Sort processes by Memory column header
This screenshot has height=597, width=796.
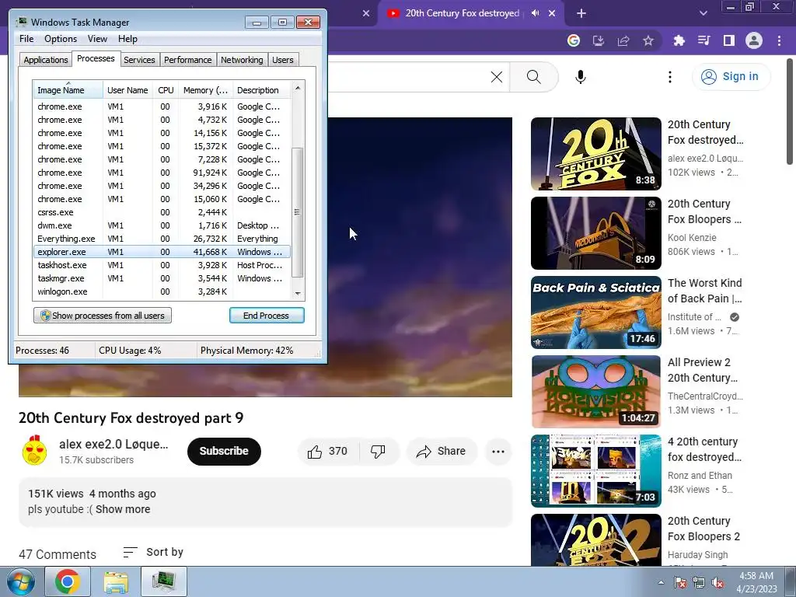click(205, 90)
